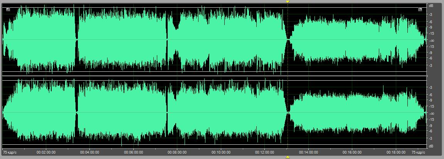Click the 00:12:00:00 mark on the time ruler
The image size is (444, 159).
(264, 152)
